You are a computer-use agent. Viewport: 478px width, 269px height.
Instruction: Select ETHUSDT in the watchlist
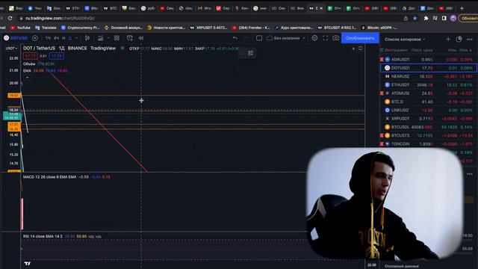(x=428, y=84)
